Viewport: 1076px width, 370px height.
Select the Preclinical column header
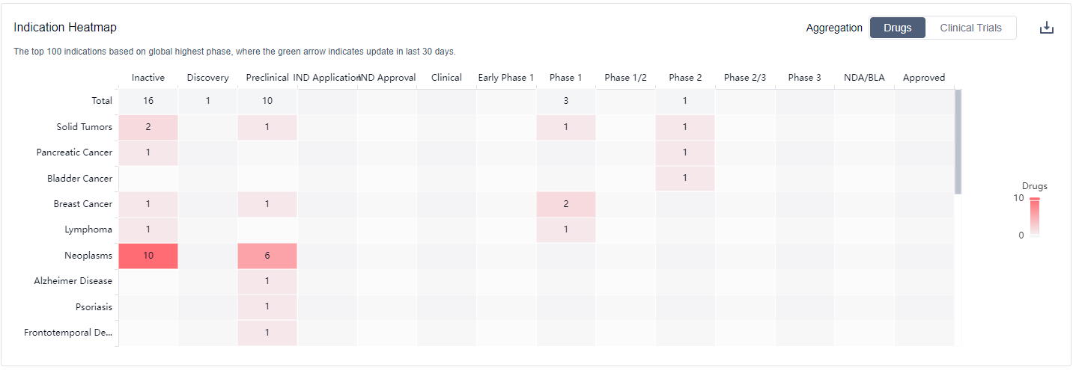point(267,78)
